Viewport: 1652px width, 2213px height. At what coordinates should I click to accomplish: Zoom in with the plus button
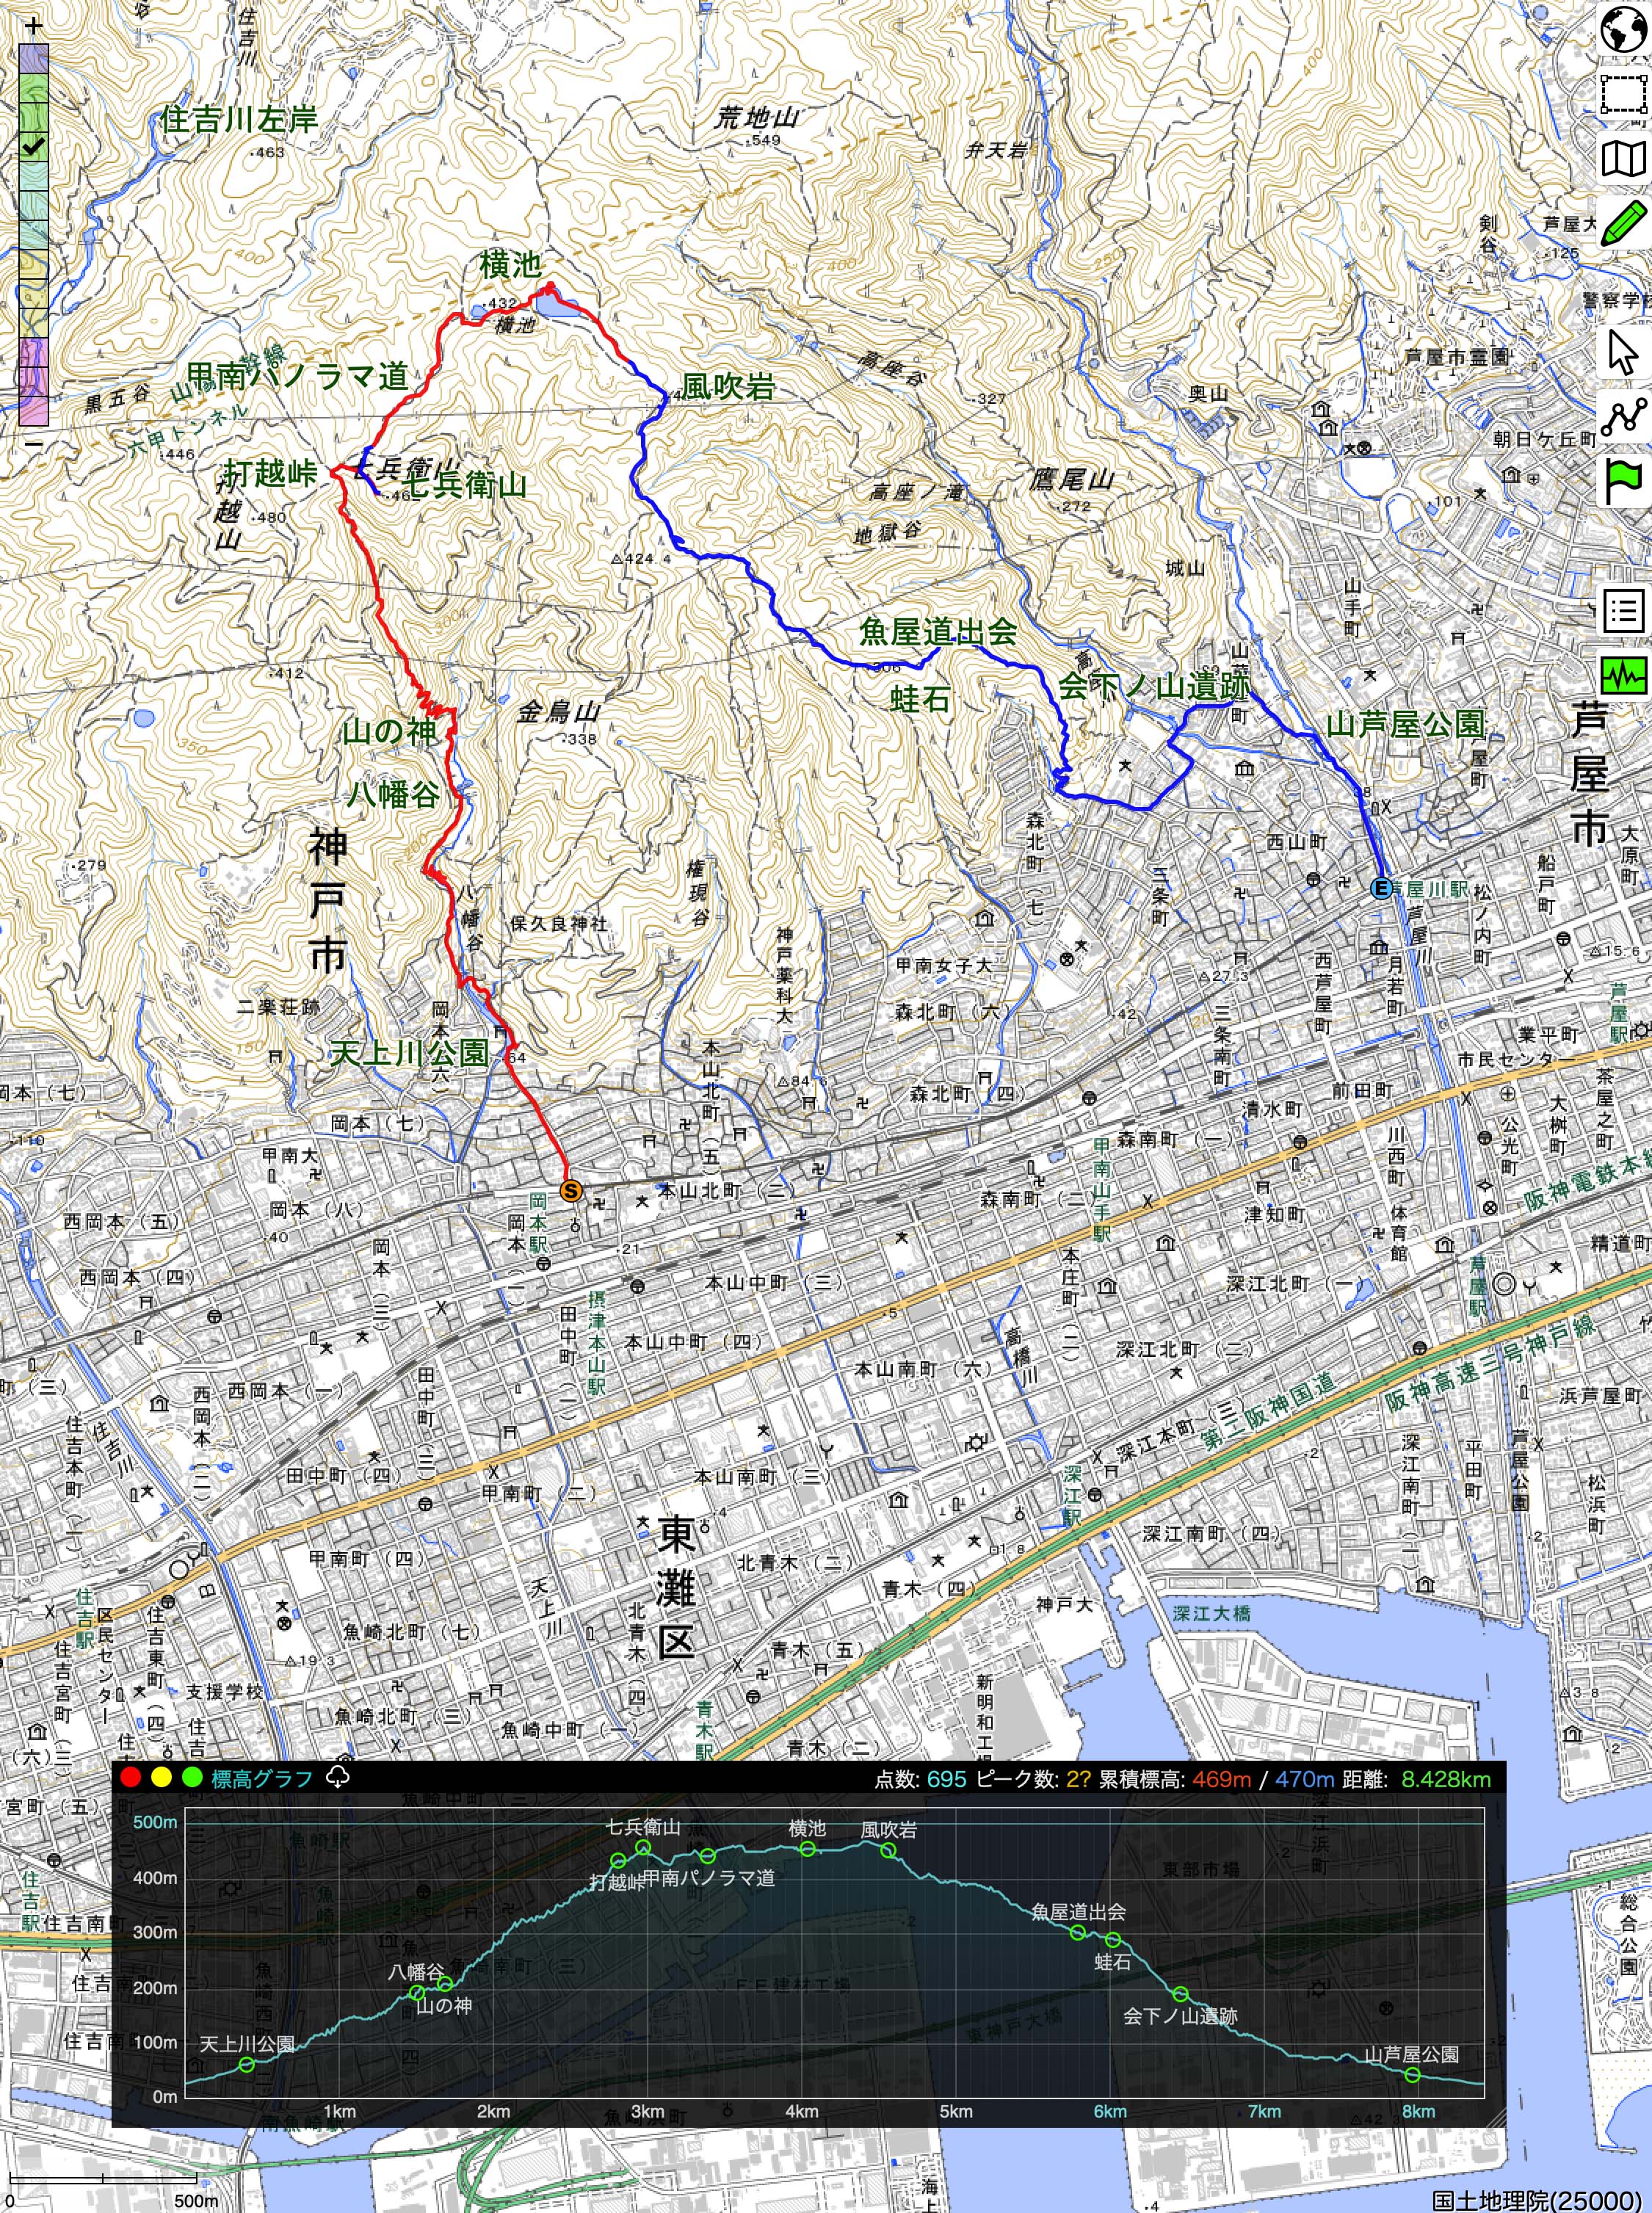(33, 26)
